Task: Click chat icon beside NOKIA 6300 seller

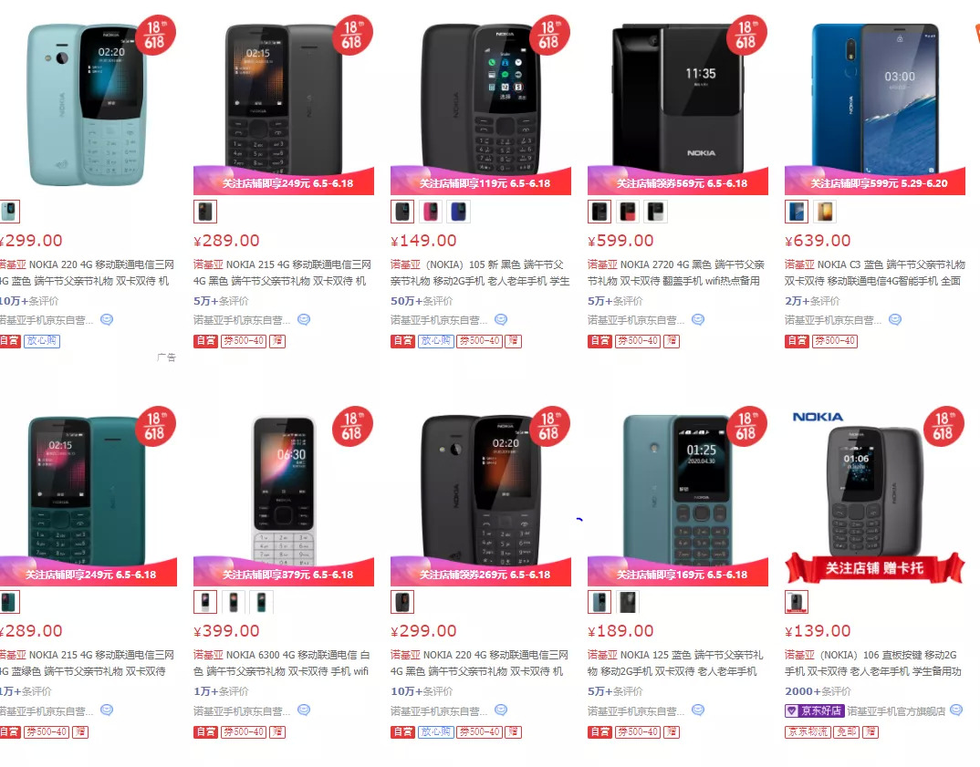Action: tap(304, 710)
